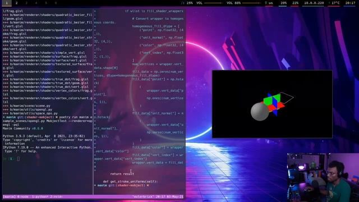Click the first VOL volume slider bar

[213, 3]
